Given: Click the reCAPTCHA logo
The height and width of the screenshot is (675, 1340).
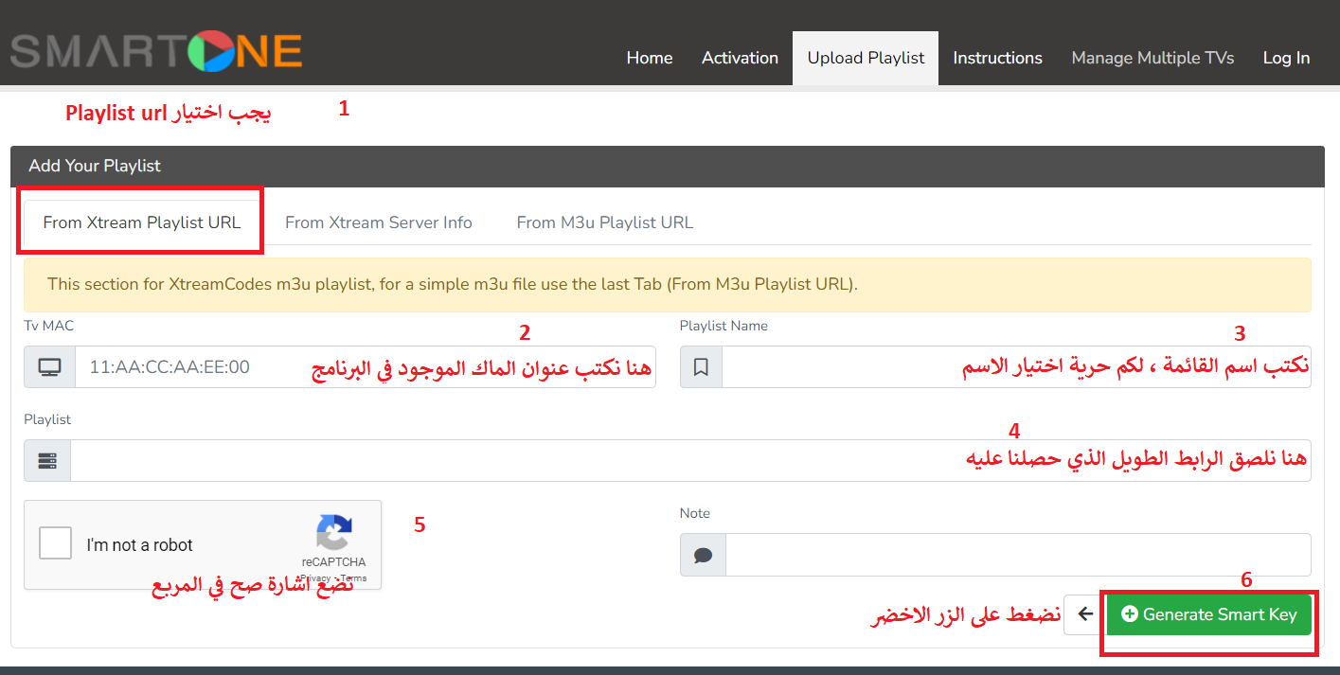Looking at the screenshot, I should pos(333,534).
